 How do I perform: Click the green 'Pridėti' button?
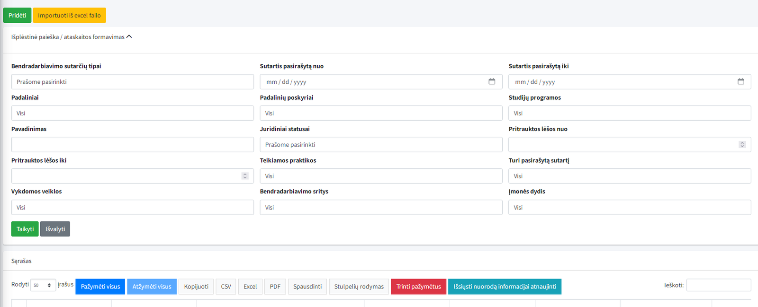[x=17, y=15]
